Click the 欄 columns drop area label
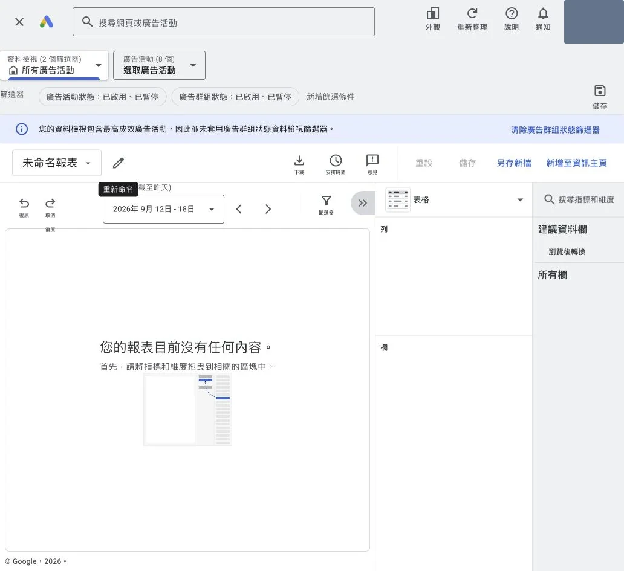Image resolution: width=624 pixels, height=571 pixels. click(x=384, y=347)
